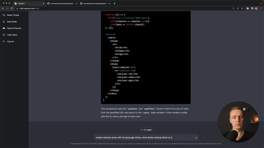
Task: Click the 'useEffect' code word in the reply
Action: (149, 109)
